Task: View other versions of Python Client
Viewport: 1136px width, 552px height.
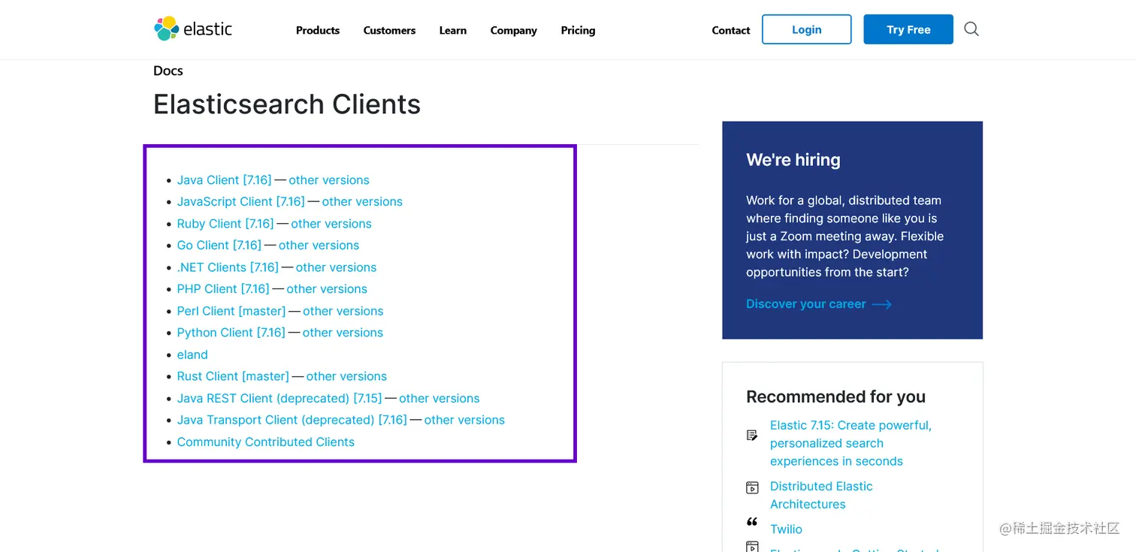Action: pyautogui.click(x=343, y=333)
